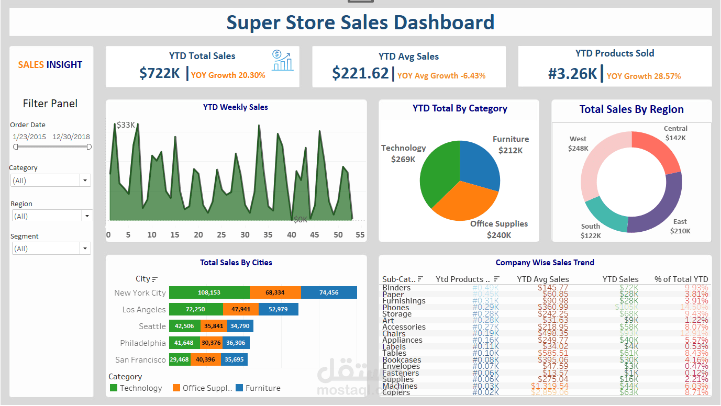This screenshot has height=406, width=721.
Task: Click the Company Wise Sales Trend title
Action: click(x=545, y=263)
